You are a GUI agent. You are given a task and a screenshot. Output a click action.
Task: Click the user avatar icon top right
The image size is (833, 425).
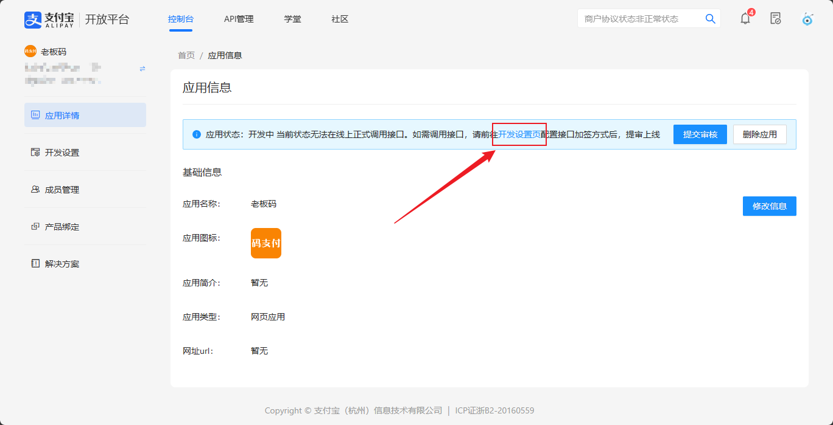[807, 19]
